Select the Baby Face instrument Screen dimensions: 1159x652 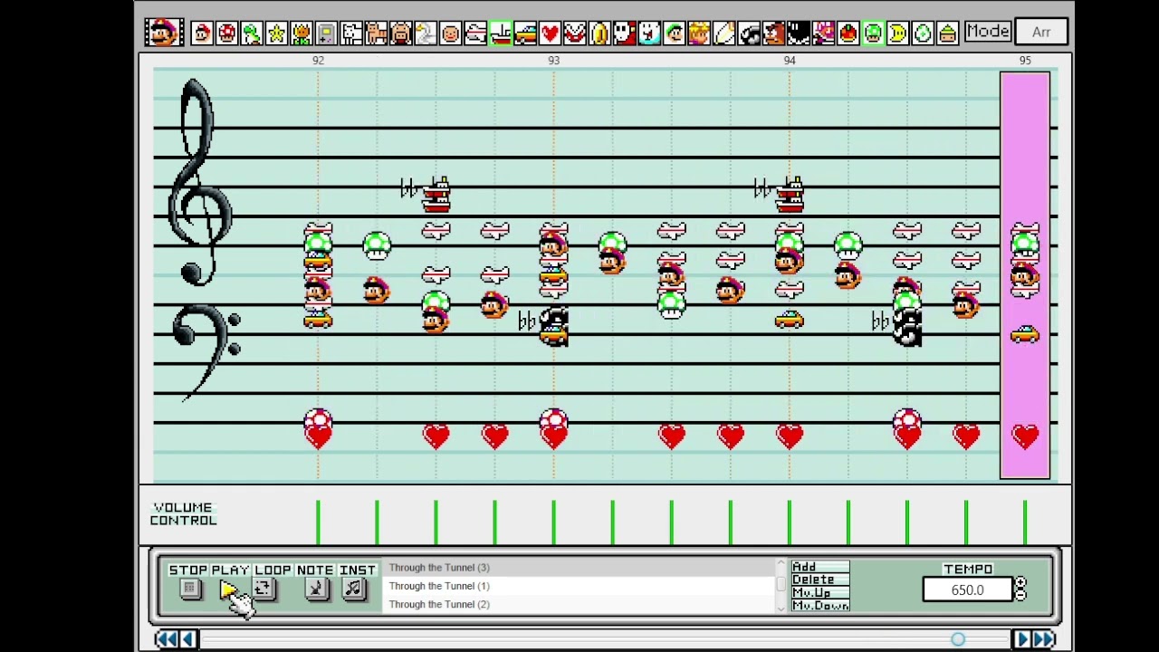[450, 34]
